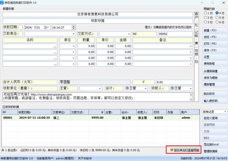Image resolution: width=228 pixels, height=161 pixels.
Task: Click the company title 北京神奇像素科技有限公司 field
Action: point(97,15)
